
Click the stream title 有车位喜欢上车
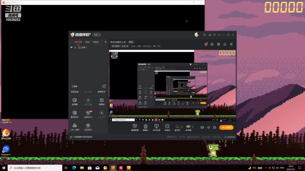(x=118, y=42)
